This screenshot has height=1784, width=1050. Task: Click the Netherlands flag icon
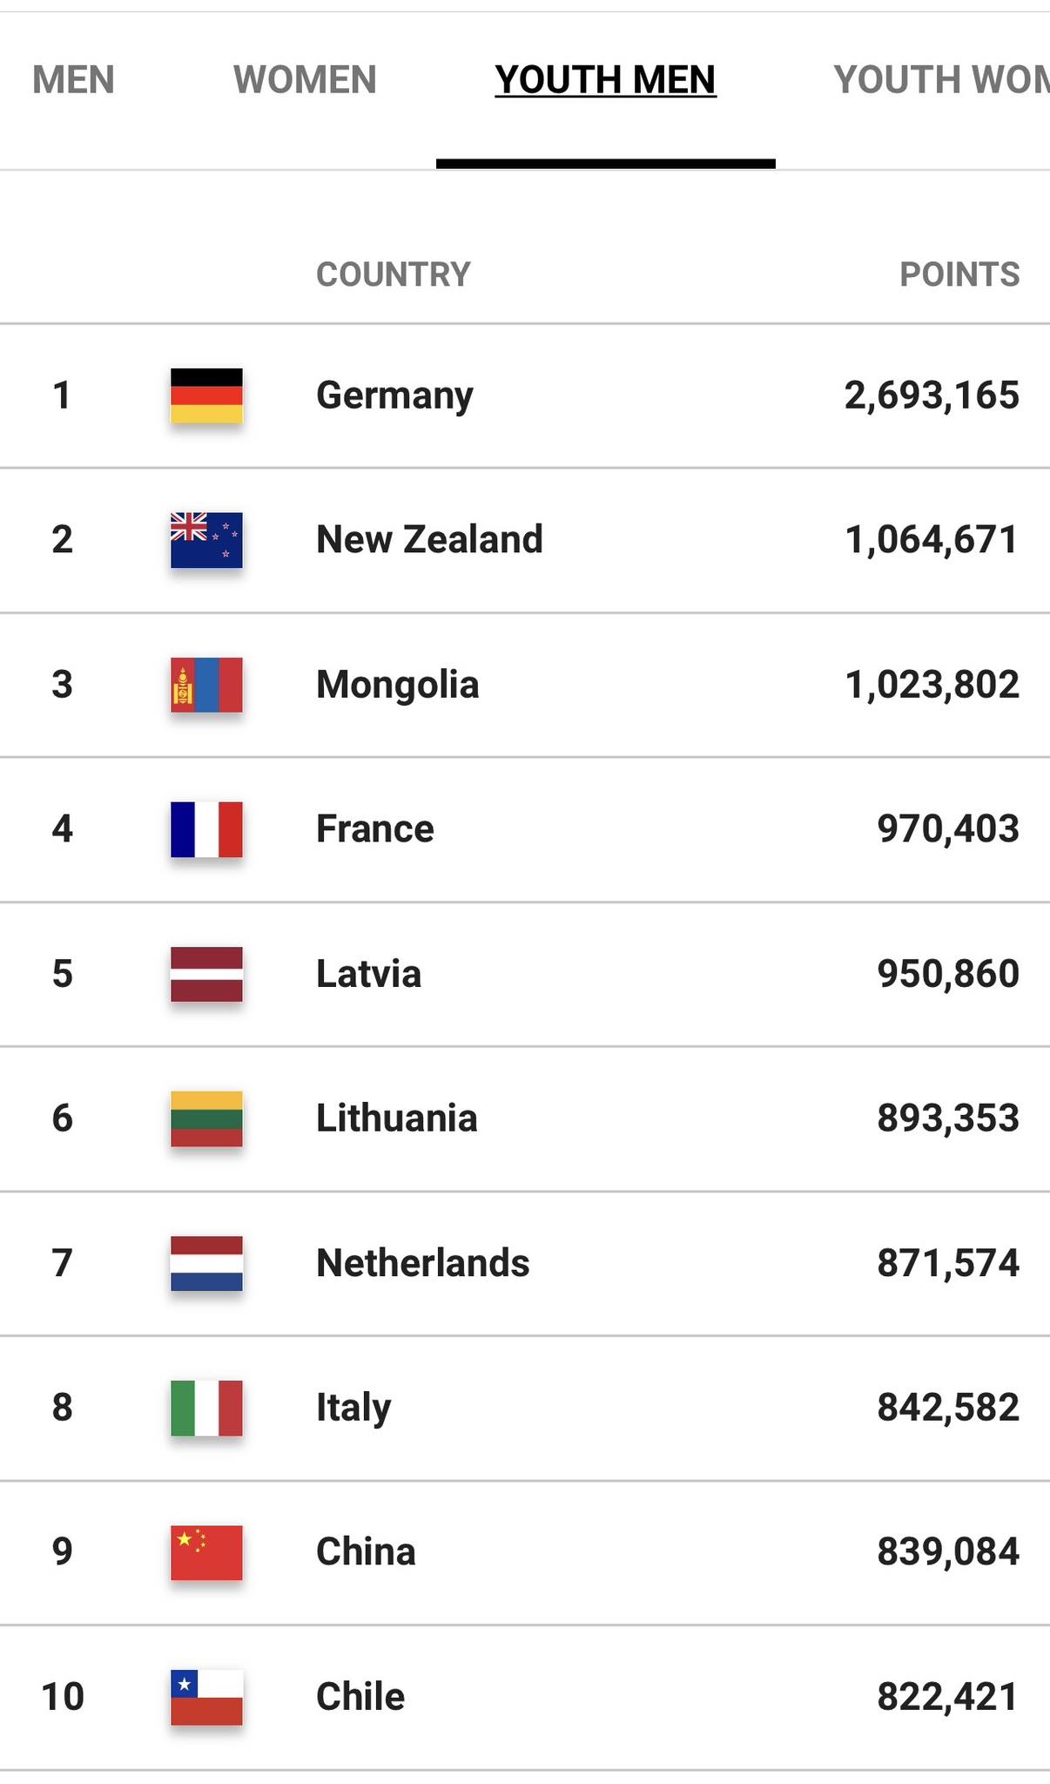pos(206,1263)
